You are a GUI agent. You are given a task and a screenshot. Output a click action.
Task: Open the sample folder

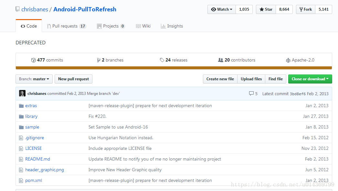click(32, 127)
